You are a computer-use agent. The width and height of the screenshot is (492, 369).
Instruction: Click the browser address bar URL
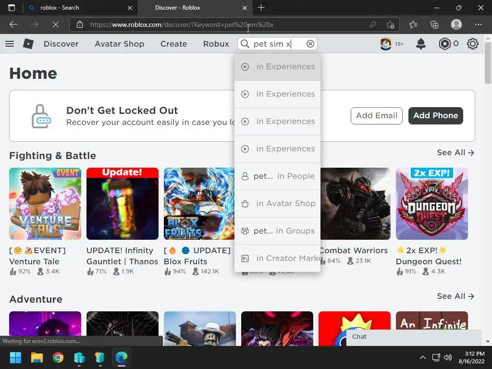pyautogui.click(x=182, y=25)
